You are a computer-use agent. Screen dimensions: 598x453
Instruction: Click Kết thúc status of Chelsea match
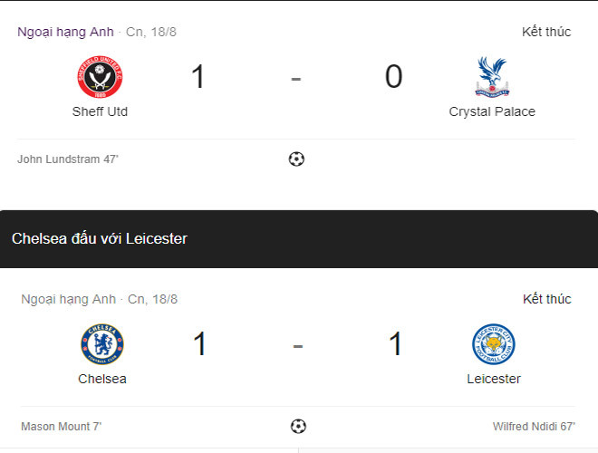point(546,299)
